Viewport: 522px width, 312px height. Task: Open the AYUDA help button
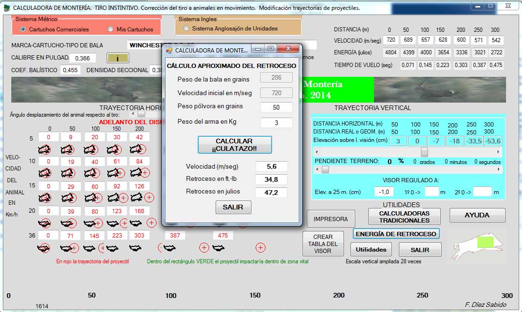coord(477,215)
